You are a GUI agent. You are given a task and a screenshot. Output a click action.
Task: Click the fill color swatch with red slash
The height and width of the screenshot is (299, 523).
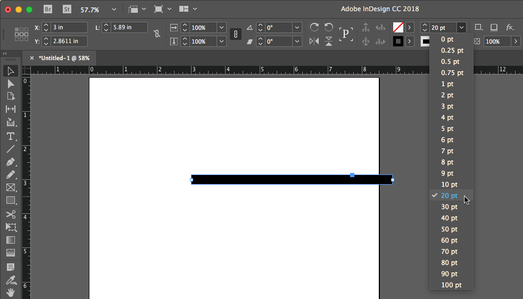398,27
